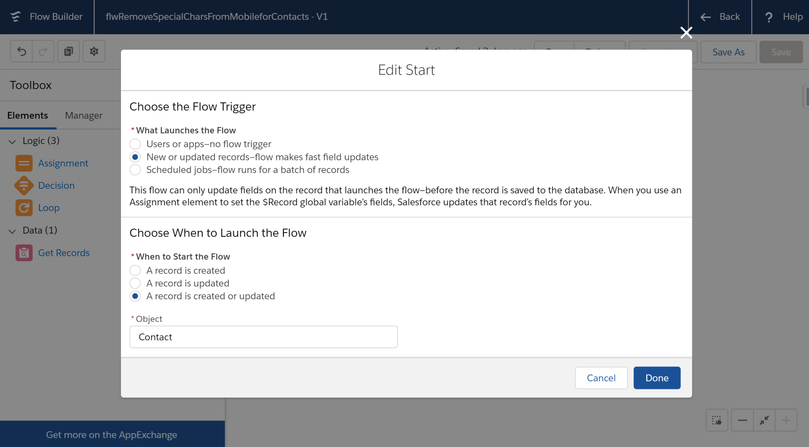Collapse the Data (1) section chevron
The height and width of the screenshot is (447, 809).
[x=12, y=231]
